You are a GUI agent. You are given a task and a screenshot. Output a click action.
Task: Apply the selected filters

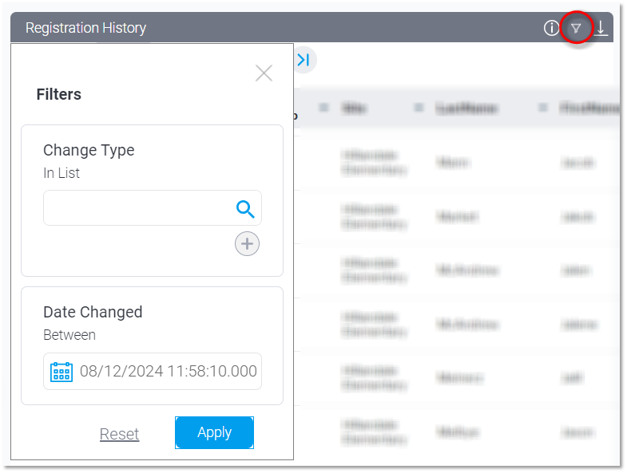[214, 432]
